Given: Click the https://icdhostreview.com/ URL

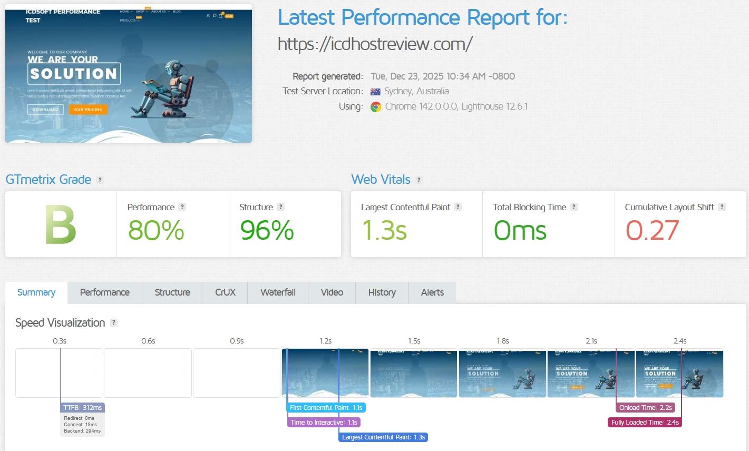Looking at the screenshot, I should 375,44.
